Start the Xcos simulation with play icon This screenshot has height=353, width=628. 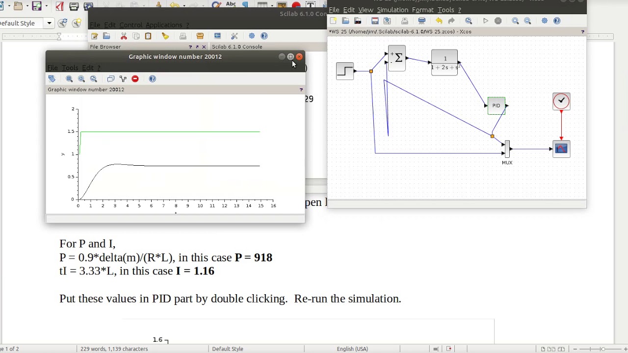pyautogui.click(x=485, y=21)
